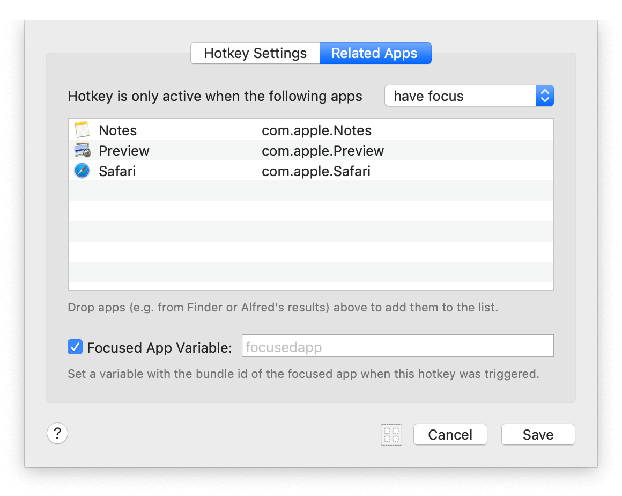Select the Safari row in the app list
The image size is (622, 496).
[x=214, y=171]
